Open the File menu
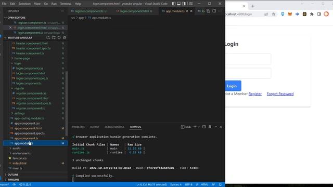The image size is (333, 187). click(4, 4)
